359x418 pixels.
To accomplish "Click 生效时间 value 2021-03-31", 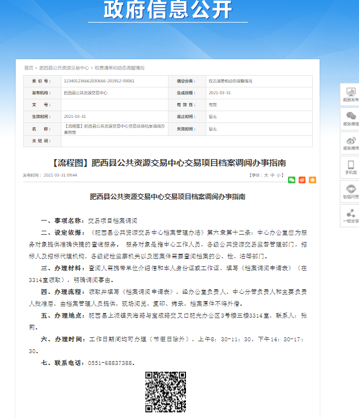I will coord(75,117).
